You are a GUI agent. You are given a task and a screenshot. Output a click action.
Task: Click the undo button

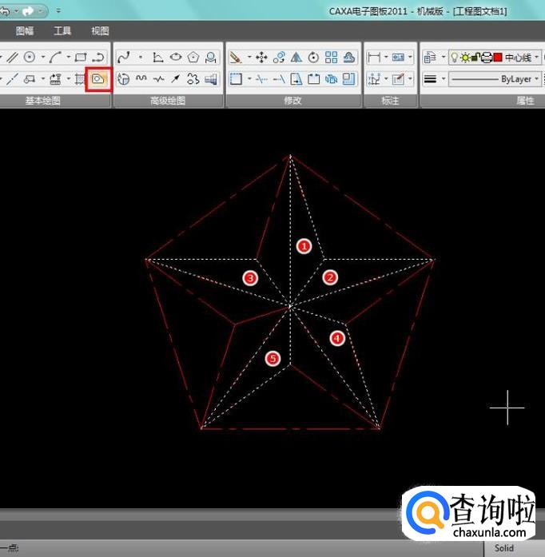coord(6,11)
